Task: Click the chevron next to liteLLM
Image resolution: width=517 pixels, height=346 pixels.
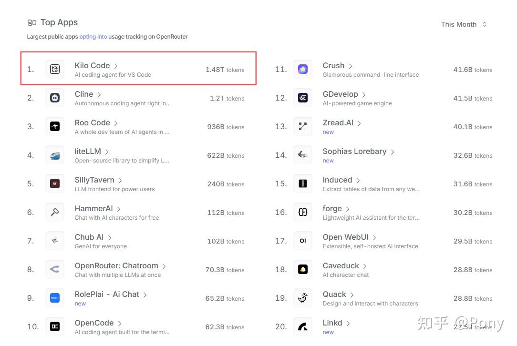Action: coord(107,152)
